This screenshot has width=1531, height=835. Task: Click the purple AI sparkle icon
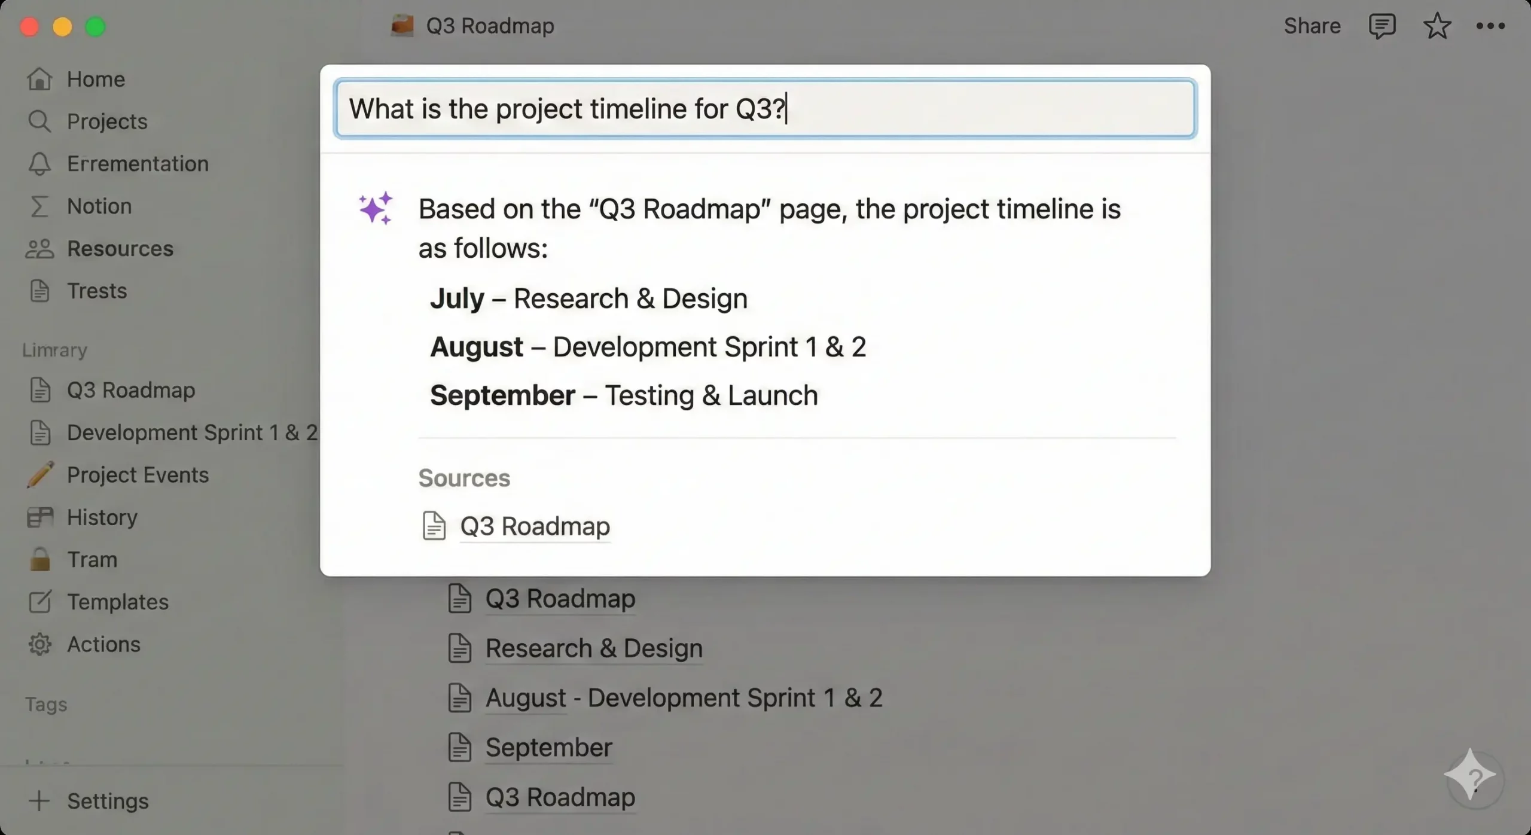(x=376, y=208)
